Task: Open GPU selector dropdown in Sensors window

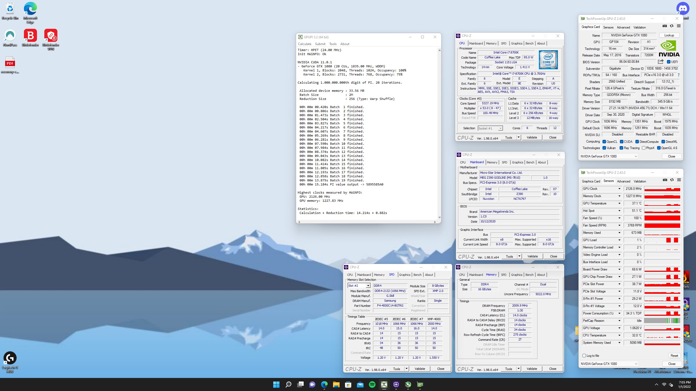Action: pyautogui.click(x=609, y=364)
